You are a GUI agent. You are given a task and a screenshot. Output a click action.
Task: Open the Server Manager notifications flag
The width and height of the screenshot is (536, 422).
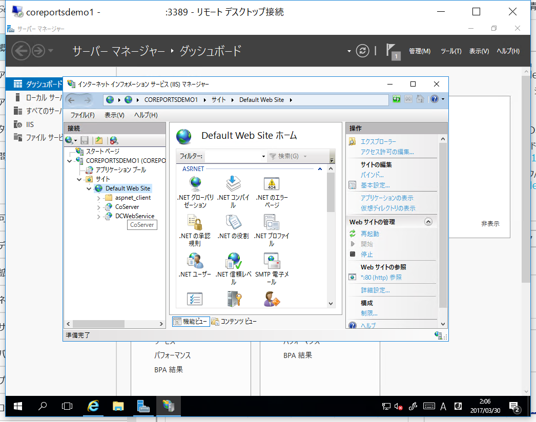(393, 52)
